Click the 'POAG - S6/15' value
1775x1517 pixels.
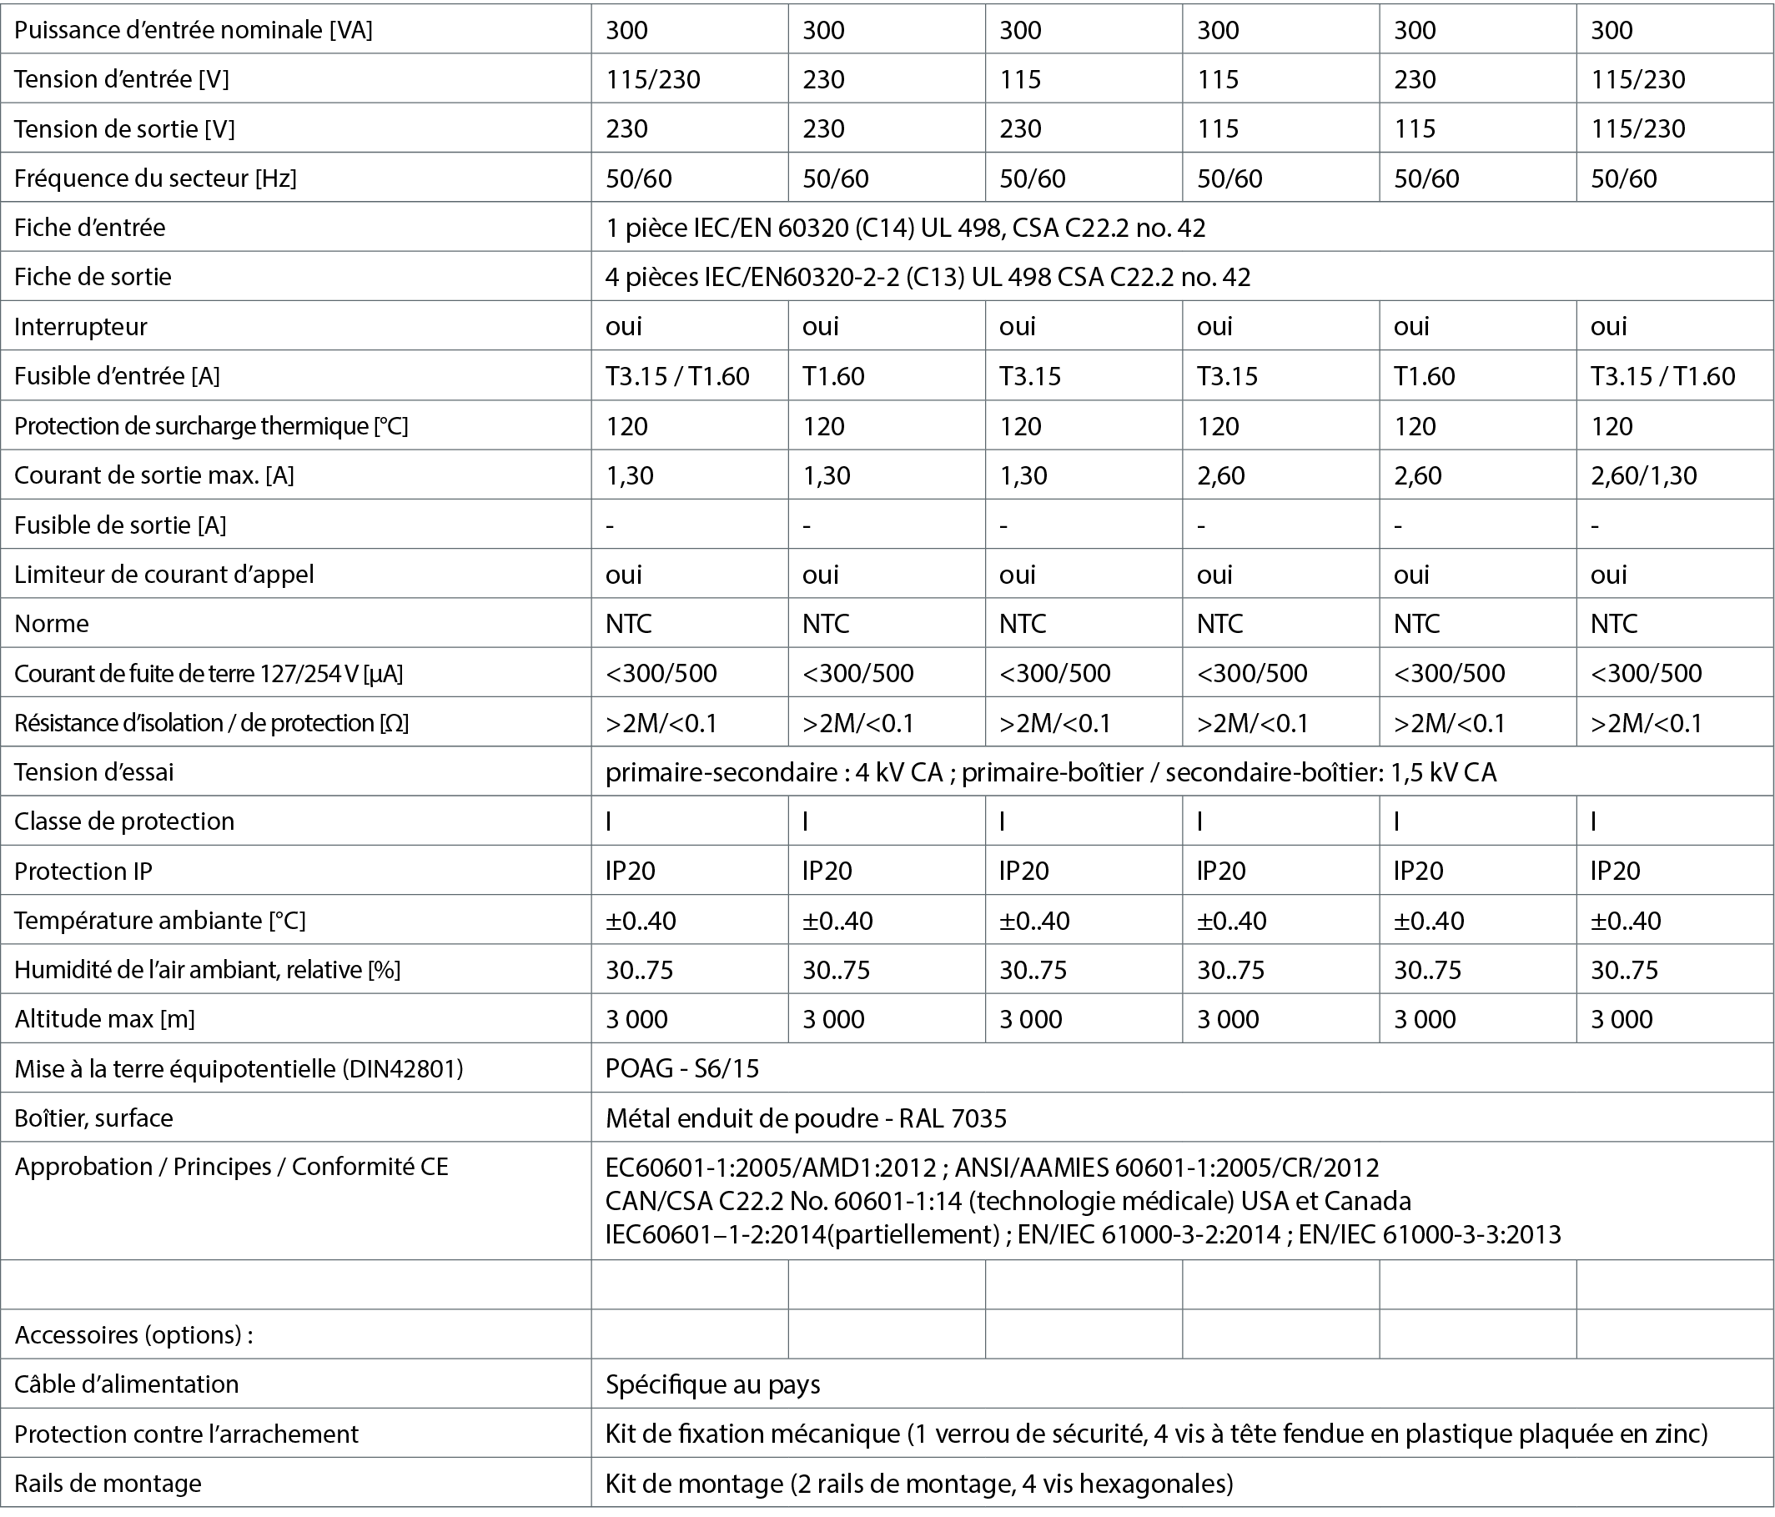pyautogui.click(x=682, y=1069)
